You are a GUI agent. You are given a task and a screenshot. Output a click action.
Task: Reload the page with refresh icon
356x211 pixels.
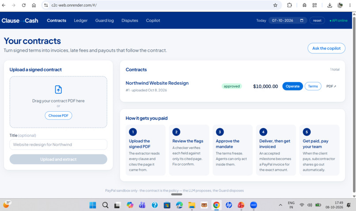[x=23, y=5]
